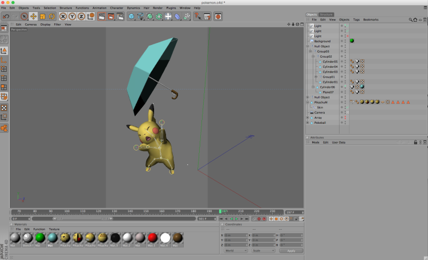Open the Object Manager Tags menu
This screenshot has height=260, width=428.
tap(356, 19)
